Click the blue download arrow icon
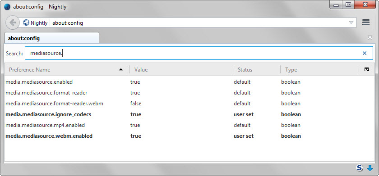The width and height of the screenshot is (379, 176). coord(370,168)
